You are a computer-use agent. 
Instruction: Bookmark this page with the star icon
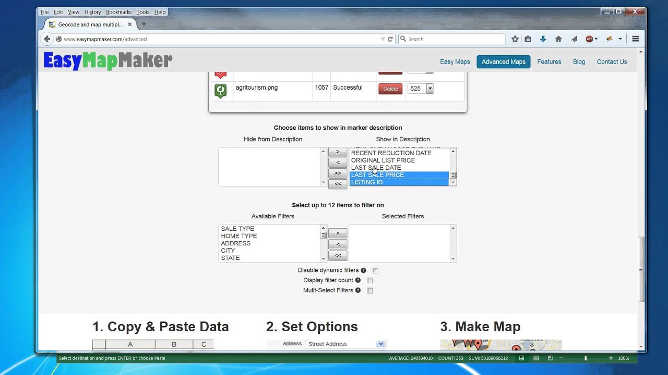515,39
